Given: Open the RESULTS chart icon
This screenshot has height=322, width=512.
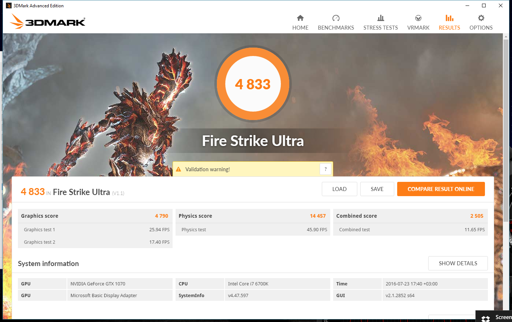Looking at the screenshot, I should coord(449,18).
